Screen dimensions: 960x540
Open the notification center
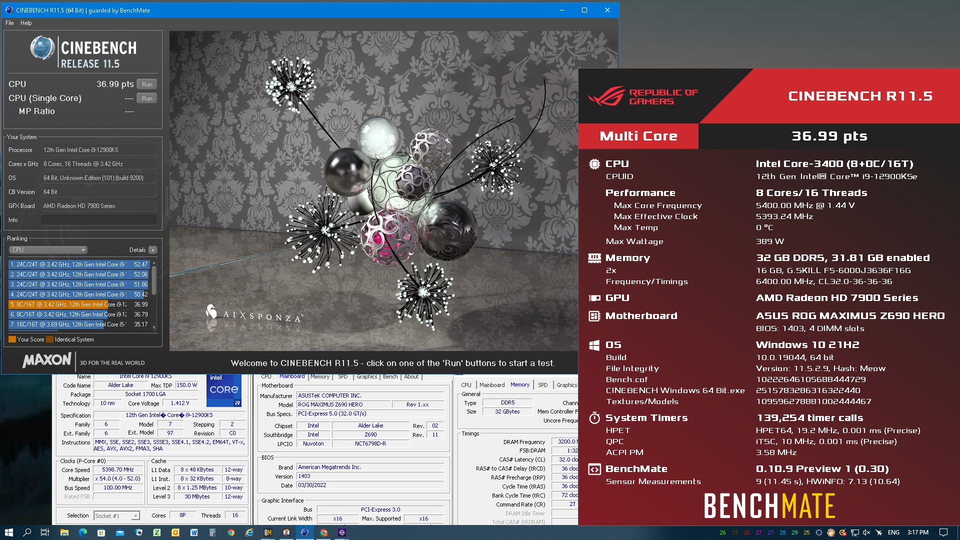943,532
